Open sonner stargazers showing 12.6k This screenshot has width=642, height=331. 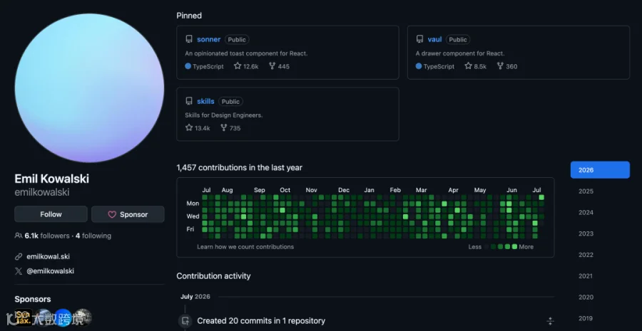[x=246, y=66]
